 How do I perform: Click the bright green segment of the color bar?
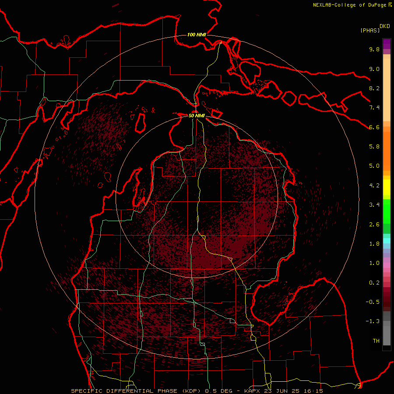coord(387,211)
